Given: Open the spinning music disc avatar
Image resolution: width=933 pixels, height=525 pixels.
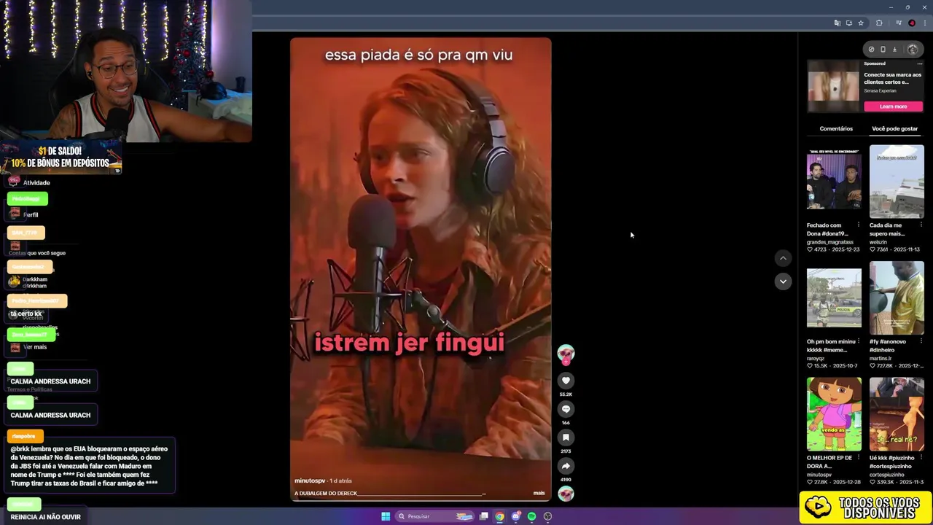Looking at the screenshot, I should point(566,494).
